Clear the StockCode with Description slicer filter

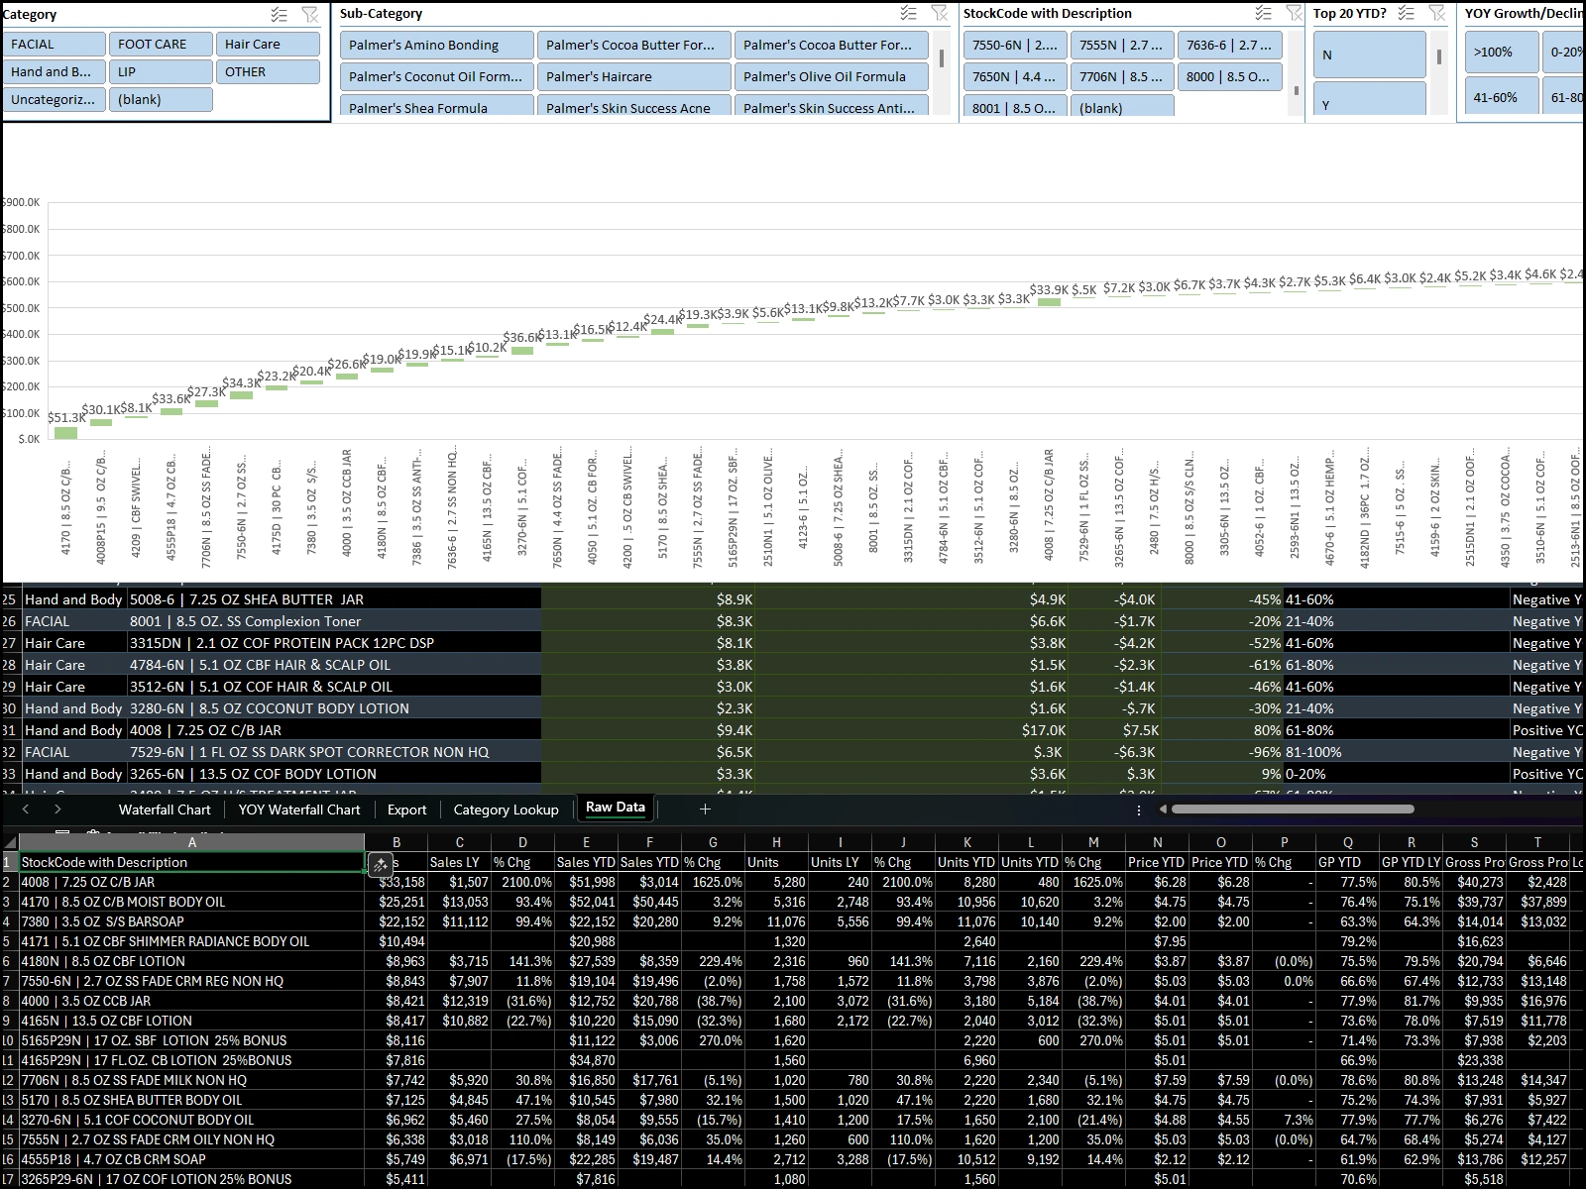coord(1295,14)
